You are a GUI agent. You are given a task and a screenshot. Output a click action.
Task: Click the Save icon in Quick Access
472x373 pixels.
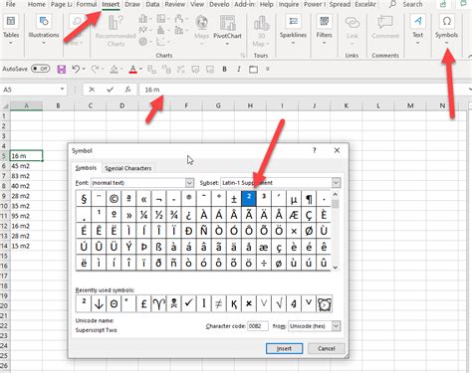[62, 69]
